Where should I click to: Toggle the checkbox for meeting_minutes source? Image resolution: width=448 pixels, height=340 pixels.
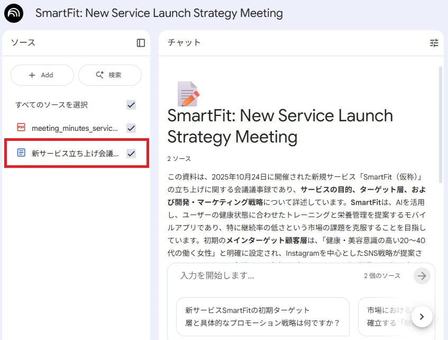pyautogui.click(x=131, y=128)
